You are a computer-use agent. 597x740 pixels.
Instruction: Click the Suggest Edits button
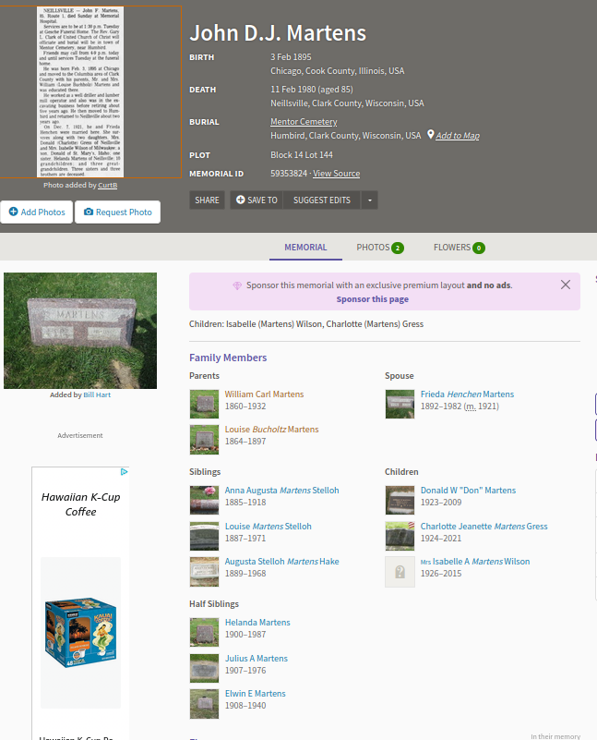coord(321,200)
